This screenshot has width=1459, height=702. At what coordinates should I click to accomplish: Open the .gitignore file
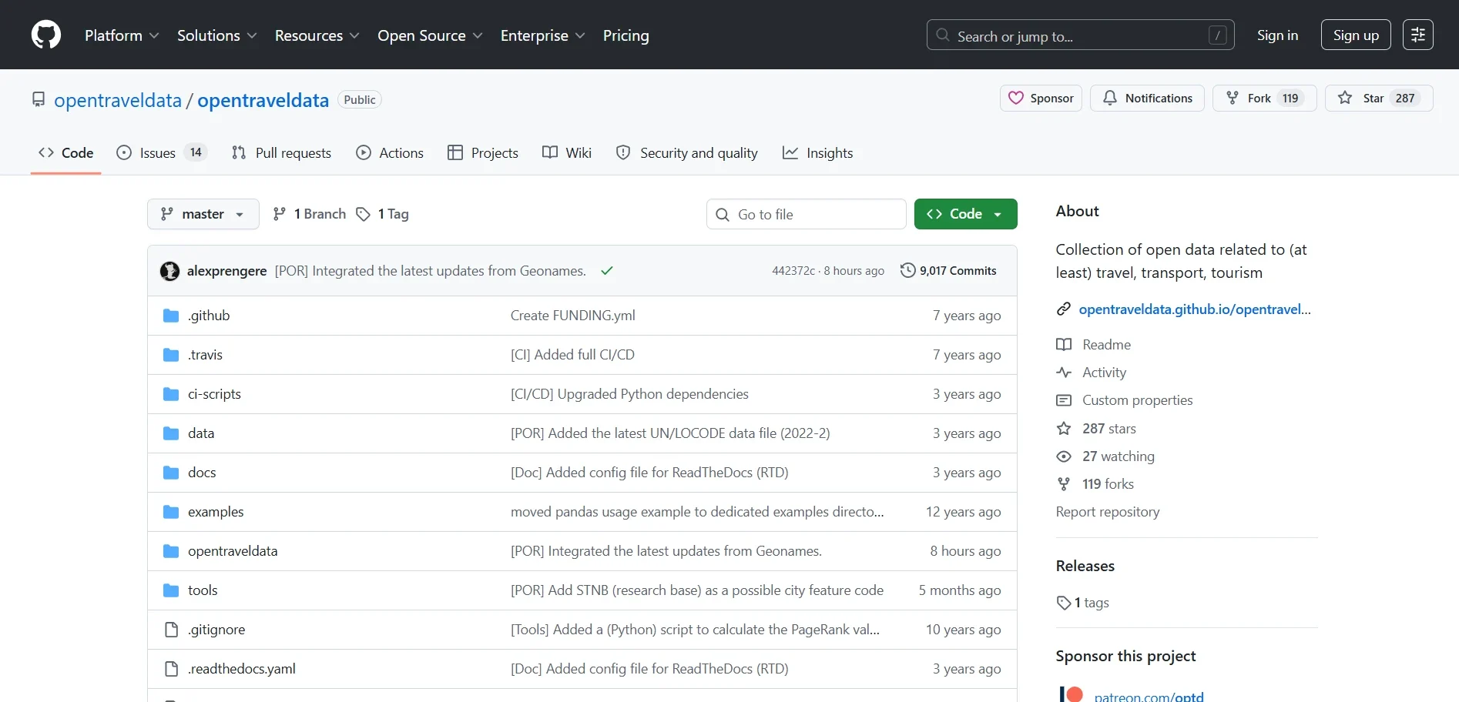pos(216,630)
